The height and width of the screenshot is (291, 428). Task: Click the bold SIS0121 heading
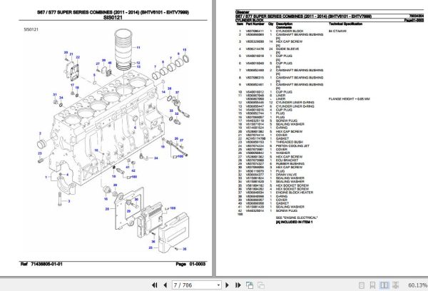113,18
